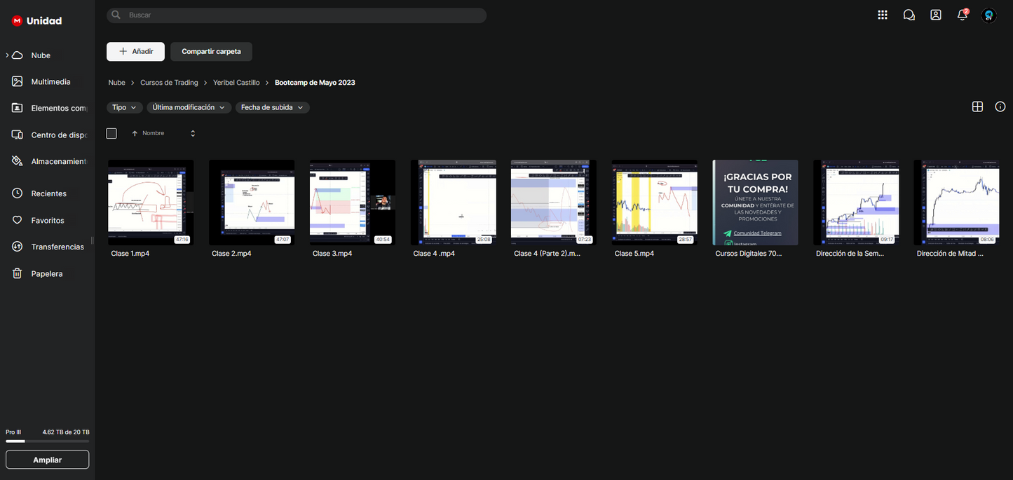Open the contacts icon in top bar

(x=935, y=15)
